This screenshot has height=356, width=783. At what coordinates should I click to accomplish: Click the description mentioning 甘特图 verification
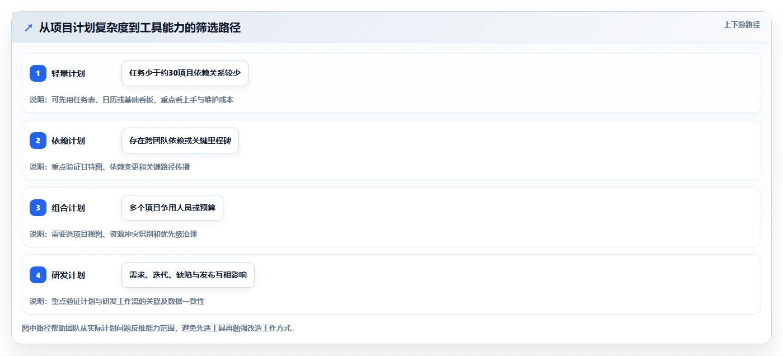110,167
